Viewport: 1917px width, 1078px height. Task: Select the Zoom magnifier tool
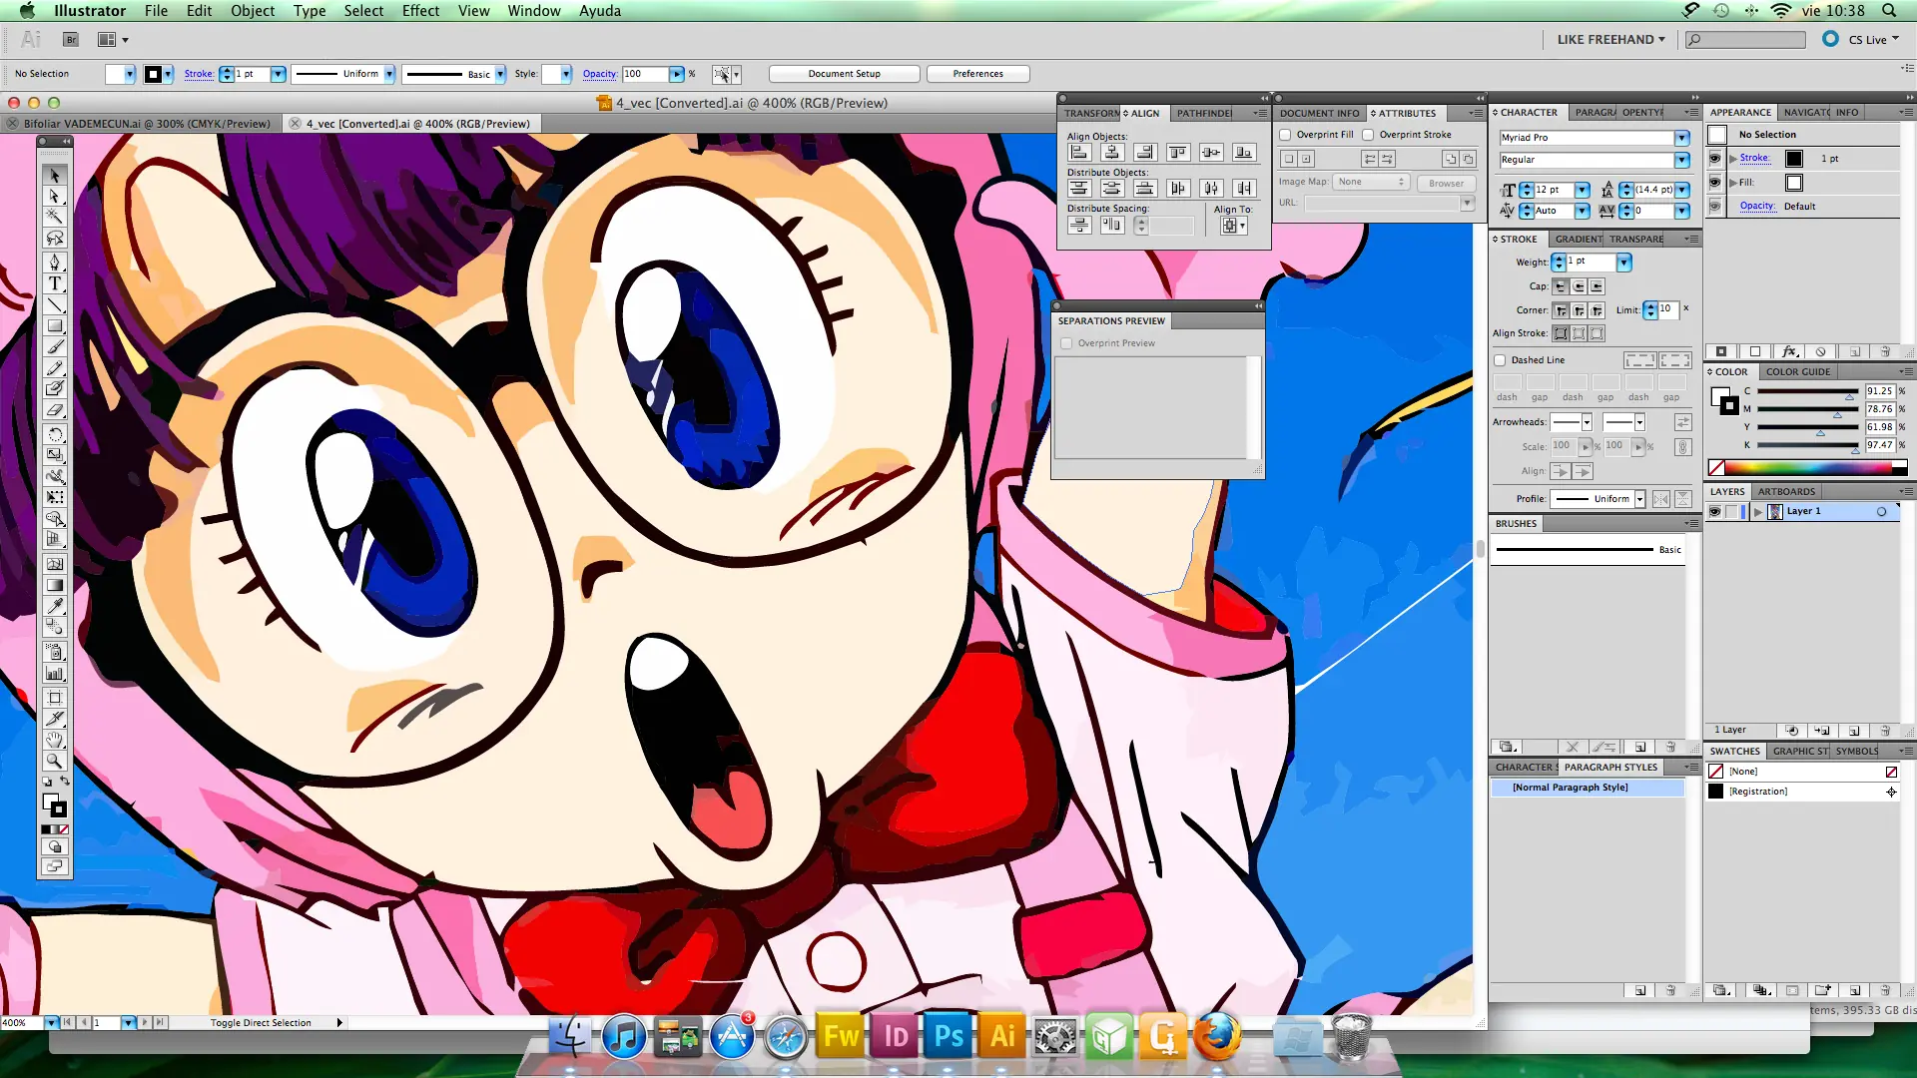[55, 761]
